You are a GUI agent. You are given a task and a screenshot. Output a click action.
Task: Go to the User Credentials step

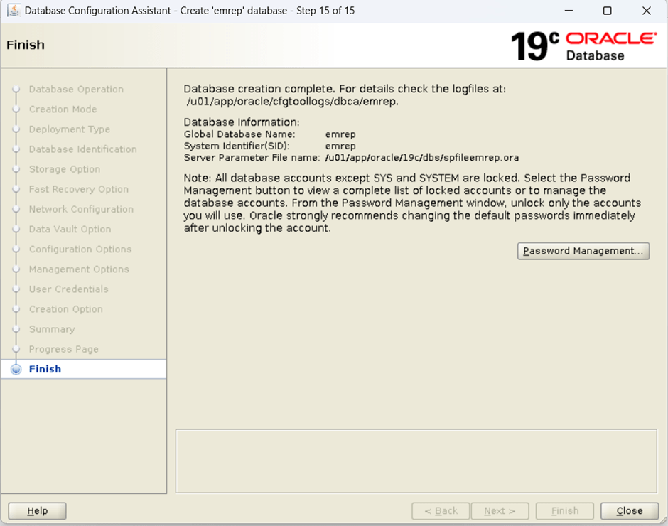[68, 289]
